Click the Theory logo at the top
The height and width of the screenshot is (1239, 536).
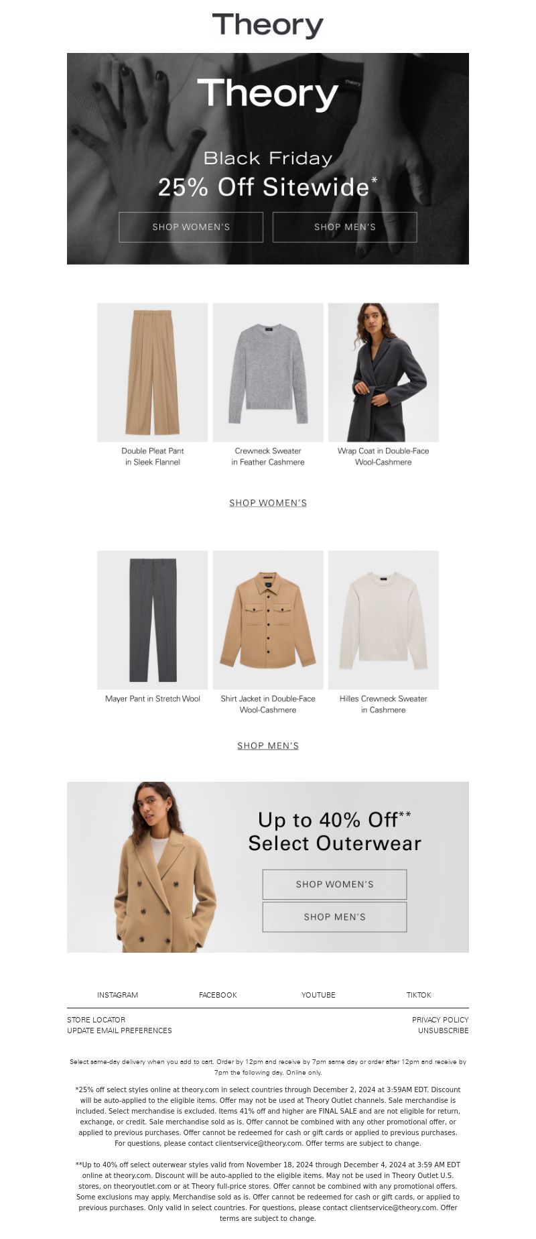pyautogui.click(x=268, y=25)
